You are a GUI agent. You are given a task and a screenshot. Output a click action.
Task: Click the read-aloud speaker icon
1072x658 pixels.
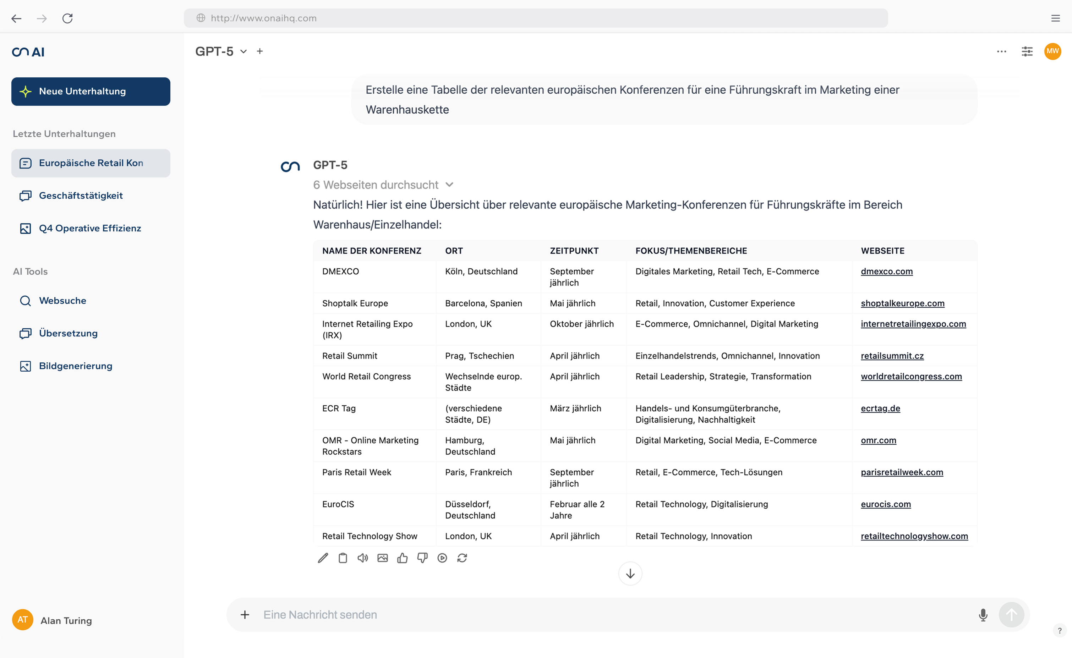coord(362,558)
